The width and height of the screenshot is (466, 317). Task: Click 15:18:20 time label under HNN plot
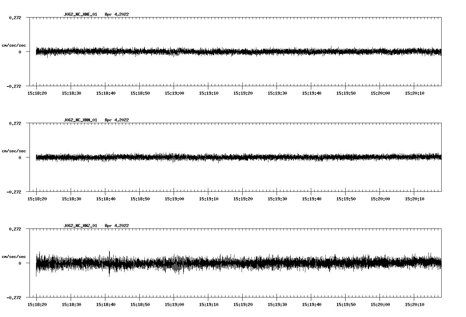point(37,199)
